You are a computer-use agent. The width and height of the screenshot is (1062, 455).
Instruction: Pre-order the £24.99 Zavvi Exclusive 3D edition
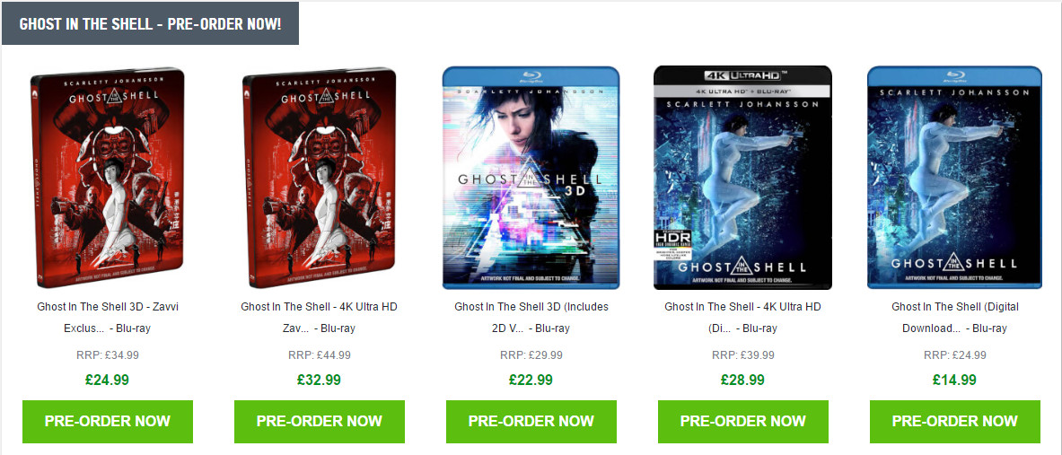108,421
